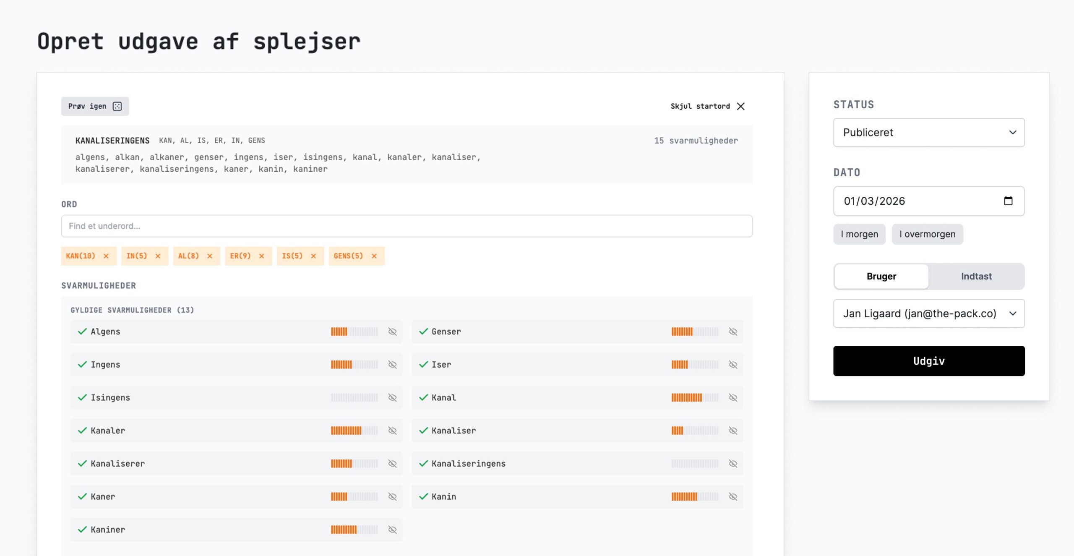Focus the Find et underord input
The height and width of the screenshot is (556, 1074).
point(406,226)
